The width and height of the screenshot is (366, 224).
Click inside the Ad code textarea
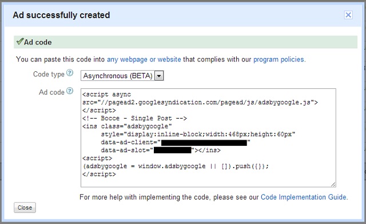click(x=208, y=138)
